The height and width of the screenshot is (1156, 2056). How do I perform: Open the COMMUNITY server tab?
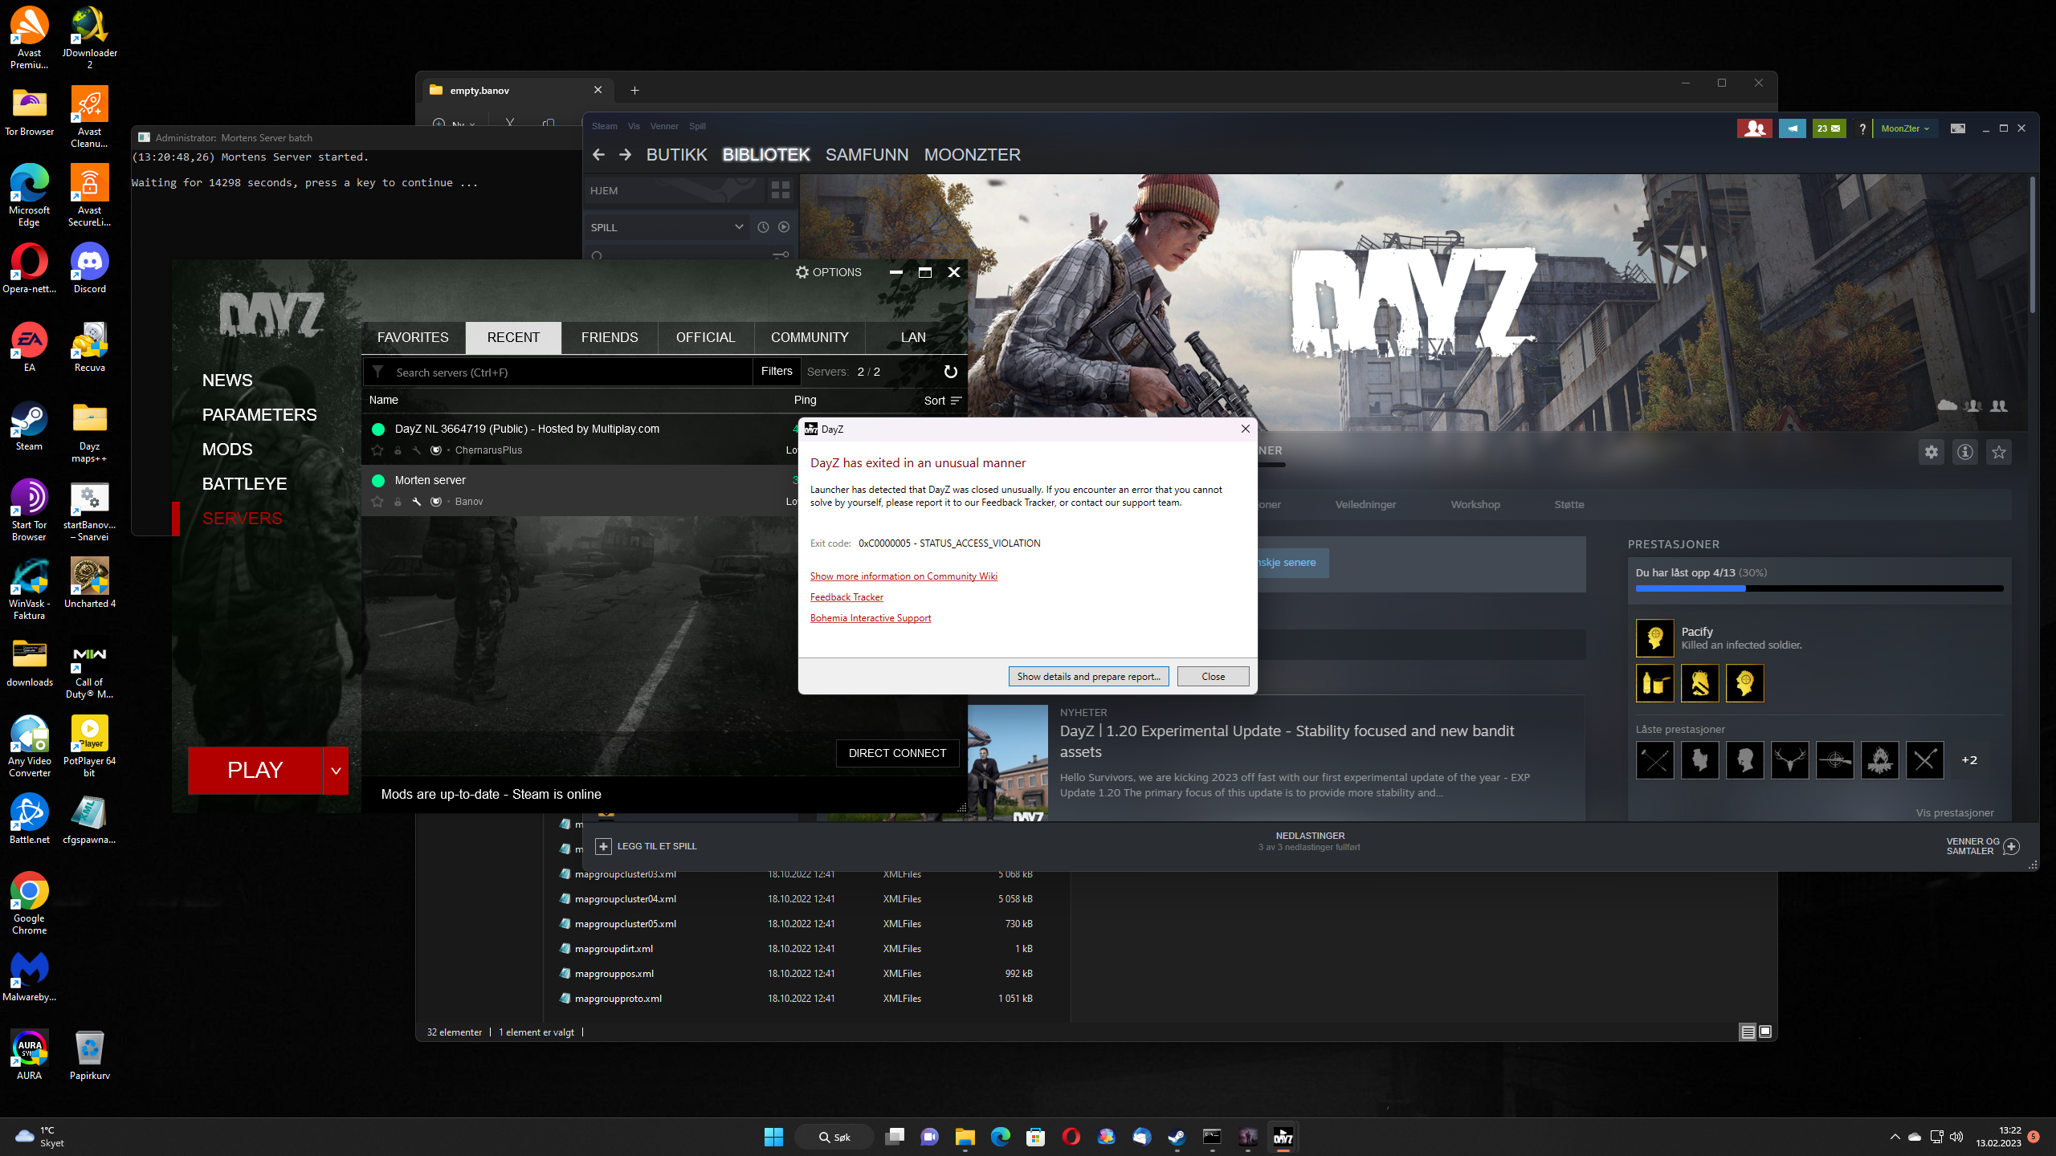point(810,337)
